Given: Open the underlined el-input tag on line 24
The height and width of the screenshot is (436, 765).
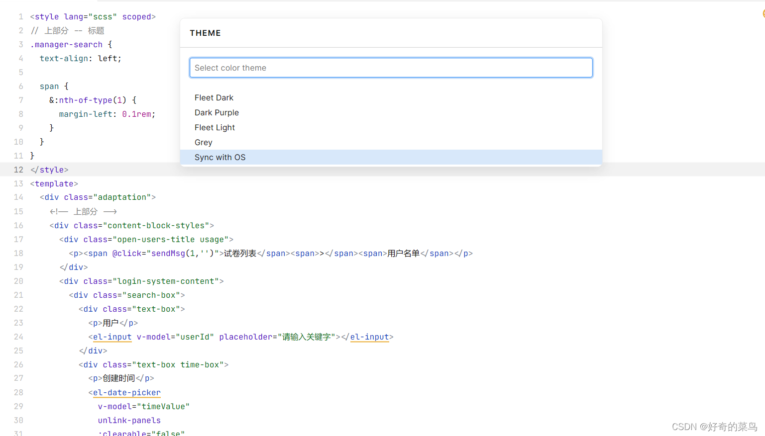Looking at the screenshot, I should [112, 337].
